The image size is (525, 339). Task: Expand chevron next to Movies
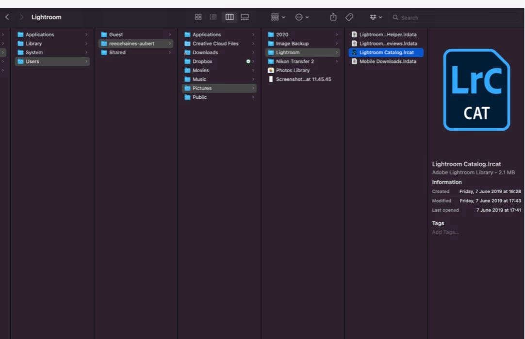[x=253, y=71]
